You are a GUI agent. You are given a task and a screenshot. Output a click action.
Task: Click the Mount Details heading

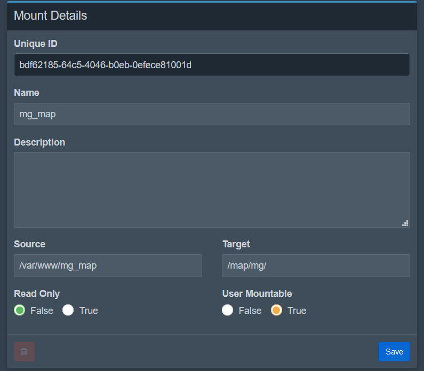pos(50,15)
